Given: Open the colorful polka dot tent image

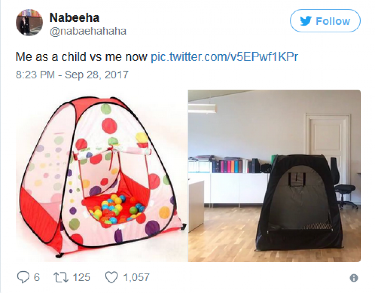Looking at the screenshot, I should [102, 176].
